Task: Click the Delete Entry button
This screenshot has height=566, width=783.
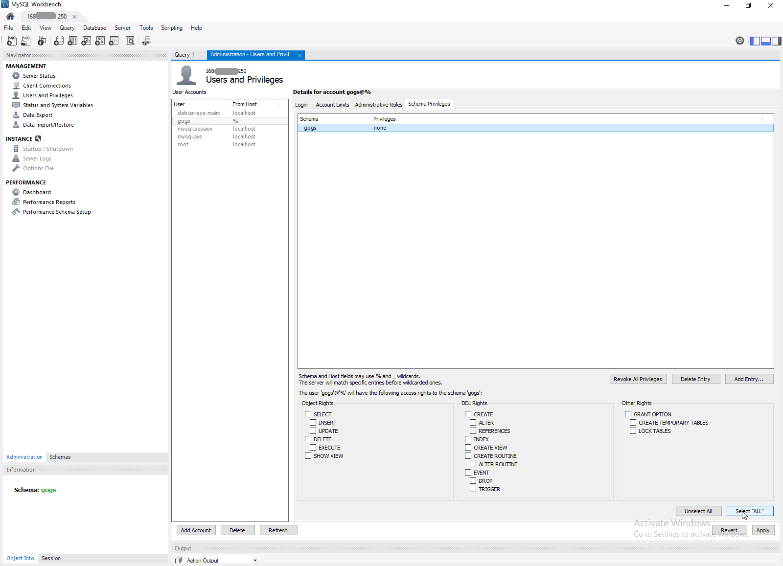Action: [x=695, y=379]
